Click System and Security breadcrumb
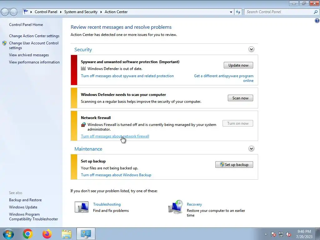The height and width of the screenshot is (240, 320). click(81, 12)
